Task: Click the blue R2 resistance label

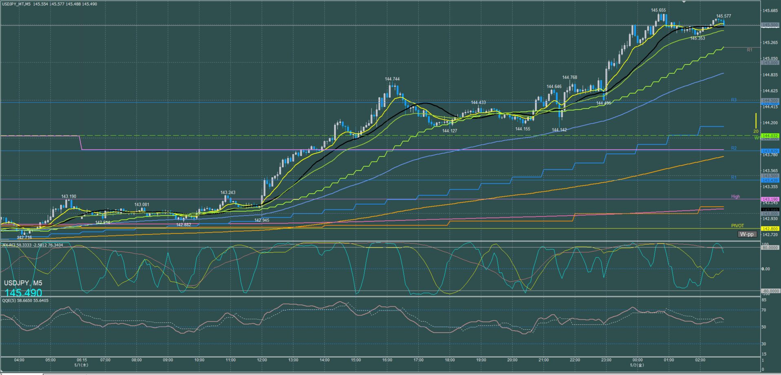Action: click(x=734, y=148)
